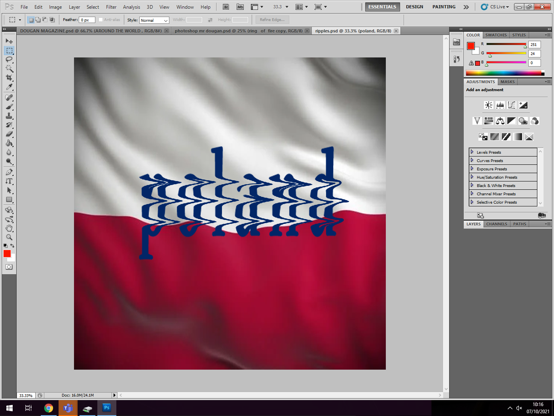The height and width of the screenshot is (416, 554).
Task: Select the Eyedropper tool
Action: tap(9, 87)
